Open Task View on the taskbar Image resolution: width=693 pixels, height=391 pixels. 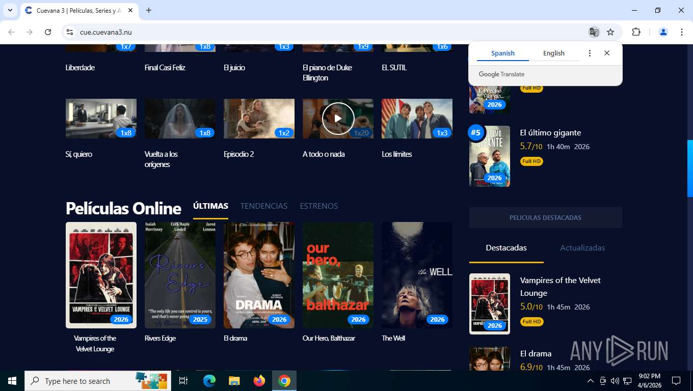point(183,381)
